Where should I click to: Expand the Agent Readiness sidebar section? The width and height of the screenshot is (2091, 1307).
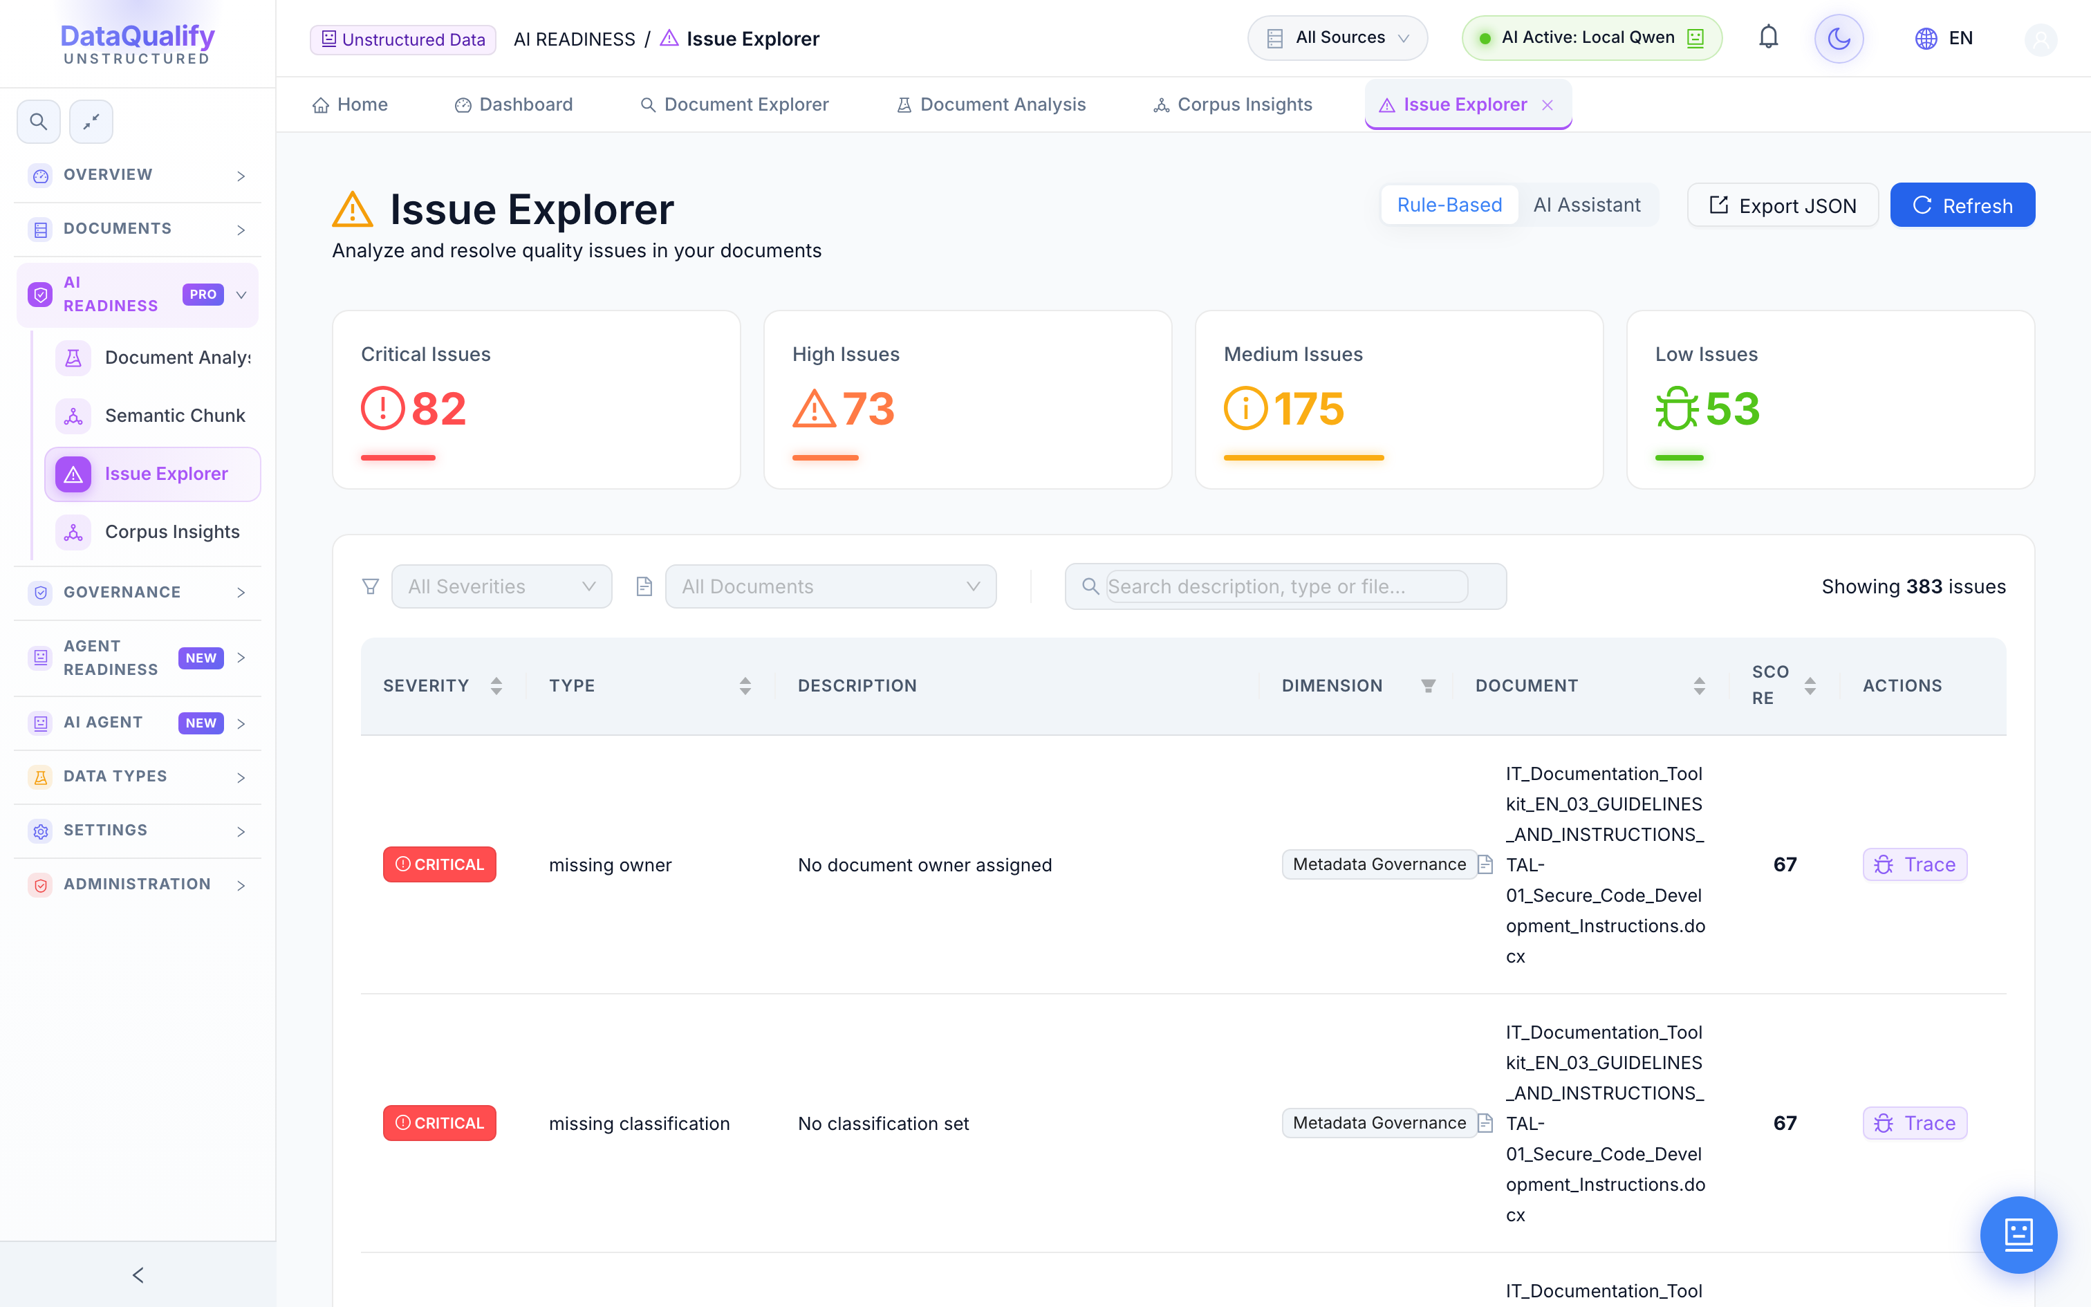pyautogui.click(x=138, y=658)
